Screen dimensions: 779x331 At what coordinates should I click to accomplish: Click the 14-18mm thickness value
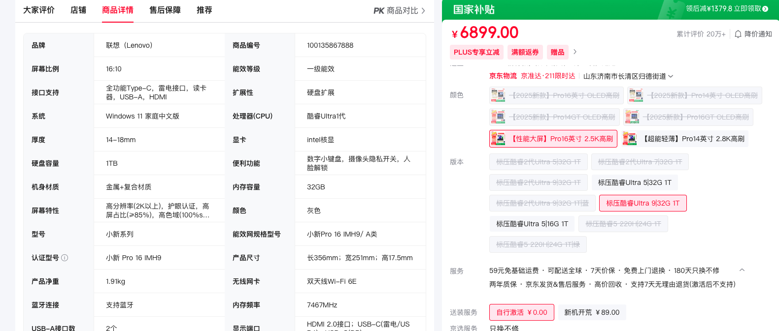coord(121,140)
